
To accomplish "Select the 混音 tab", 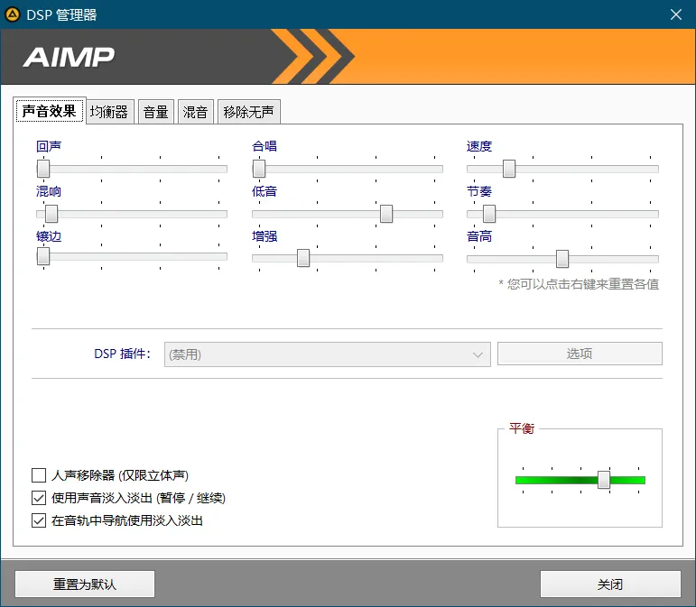I will pos(195,112).
